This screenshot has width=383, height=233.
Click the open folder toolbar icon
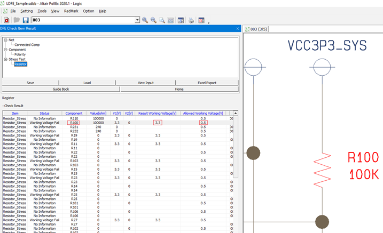point(17,20)
